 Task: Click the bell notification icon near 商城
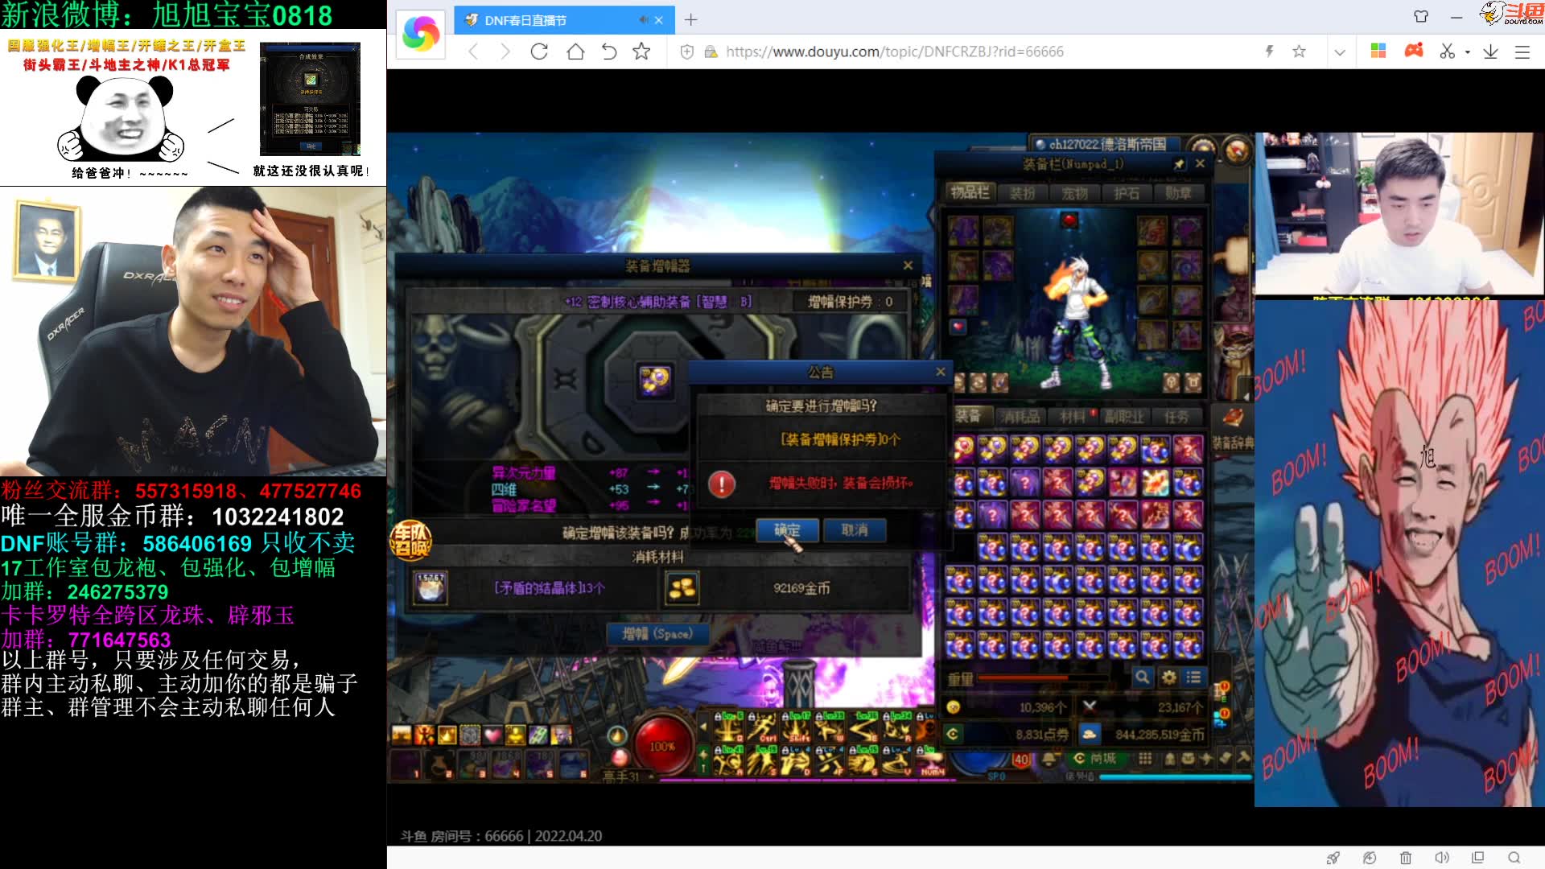coord(1049,758)
